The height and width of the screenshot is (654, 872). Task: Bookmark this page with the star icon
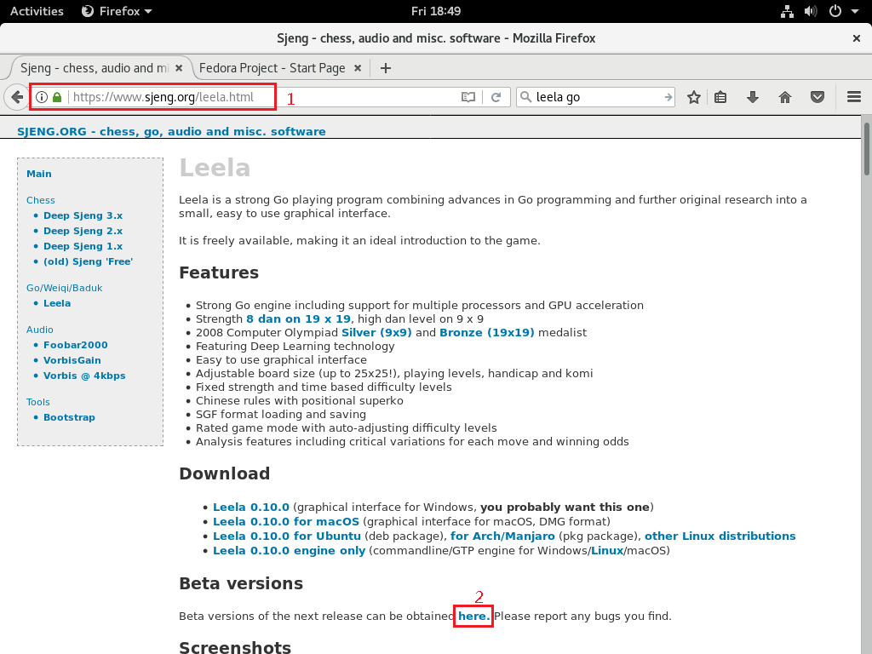click(x=693, y=97)
